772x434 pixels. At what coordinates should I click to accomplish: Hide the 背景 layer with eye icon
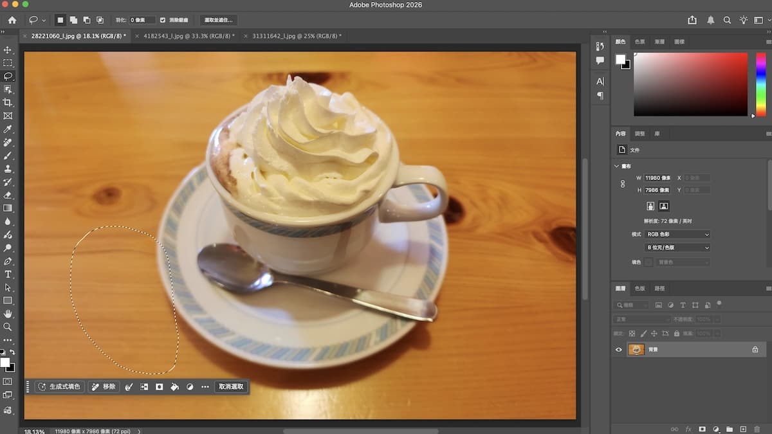click(619, 350)
